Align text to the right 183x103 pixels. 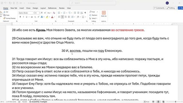[x=65, y=17]
